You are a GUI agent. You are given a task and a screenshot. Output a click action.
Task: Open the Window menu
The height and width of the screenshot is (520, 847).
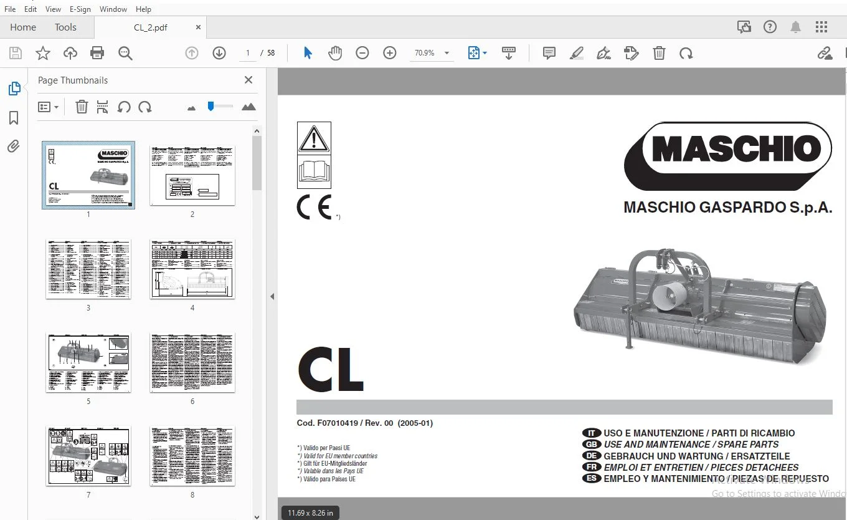pyautogui.click(x=113, y=9)
